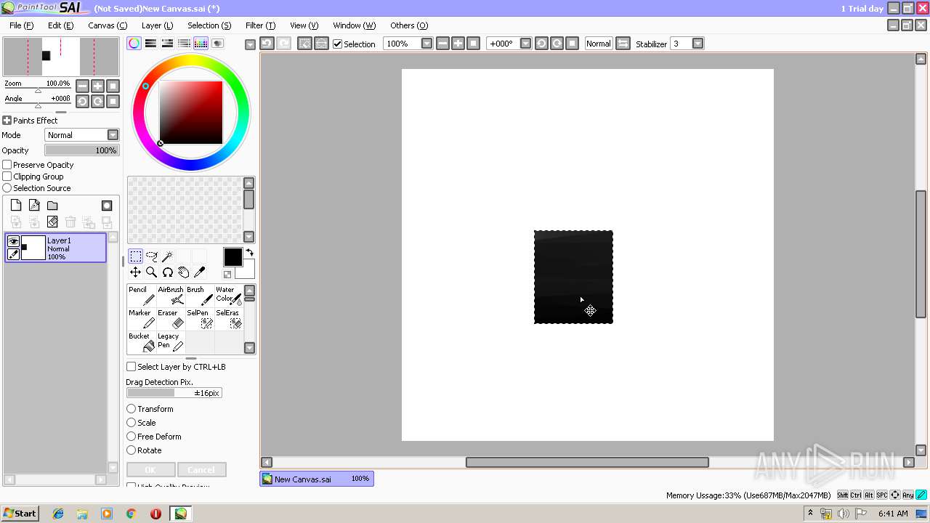
Task: Select the Hand pan tool
Action: click(x=184, y=272)
